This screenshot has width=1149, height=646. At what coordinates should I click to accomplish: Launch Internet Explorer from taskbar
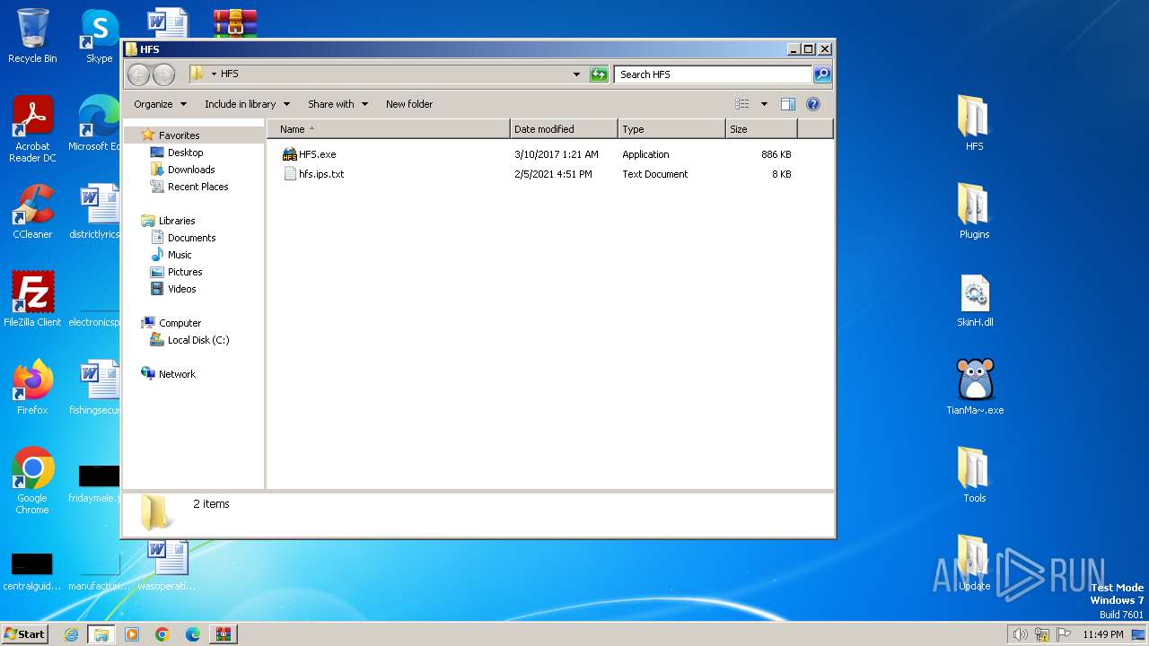(x=71, y=634)
